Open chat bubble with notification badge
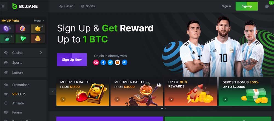The image size is (274, 121). click(267, 6)
